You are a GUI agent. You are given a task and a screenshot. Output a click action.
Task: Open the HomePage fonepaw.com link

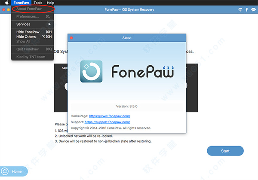pos(109,116)
